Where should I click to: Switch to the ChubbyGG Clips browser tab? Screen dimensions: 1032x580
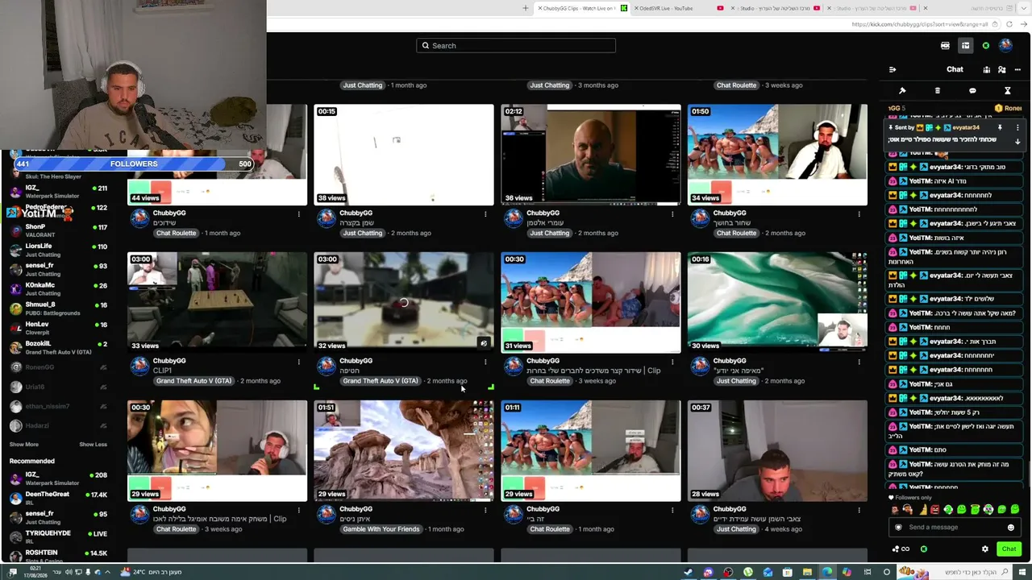pyautogui.click(x=580, y=8)
